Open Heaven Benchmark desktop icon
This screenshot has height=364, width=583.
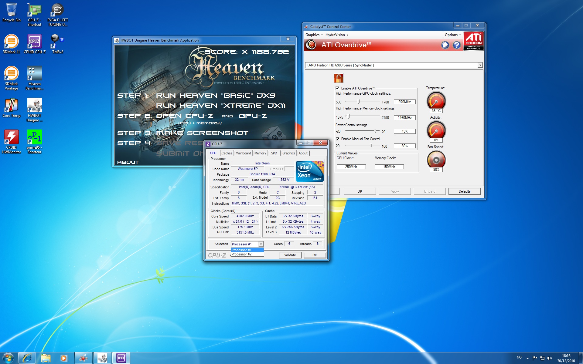point(34,78)
